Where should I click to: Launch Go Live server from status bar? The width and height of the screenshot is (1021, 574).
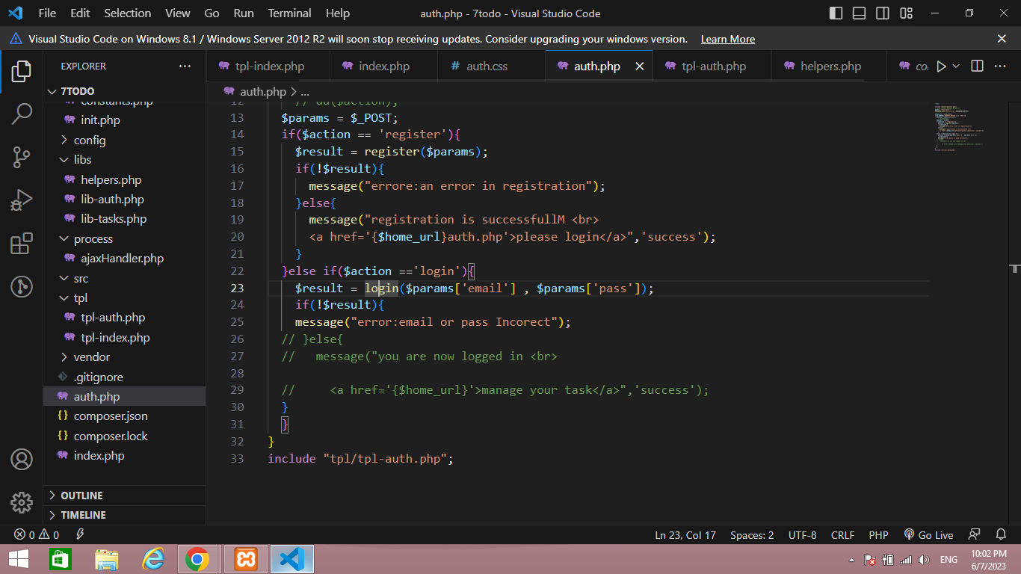point(928,535)
